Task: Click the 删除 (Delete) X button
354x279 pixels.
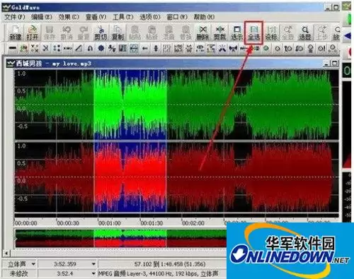Action: click(202, 32)
